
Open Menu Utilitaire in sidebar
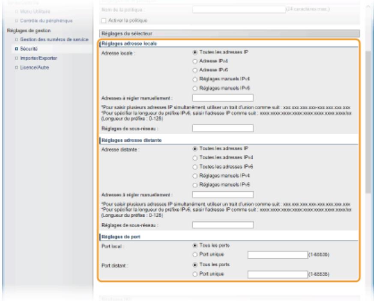[x=35, y=11]
